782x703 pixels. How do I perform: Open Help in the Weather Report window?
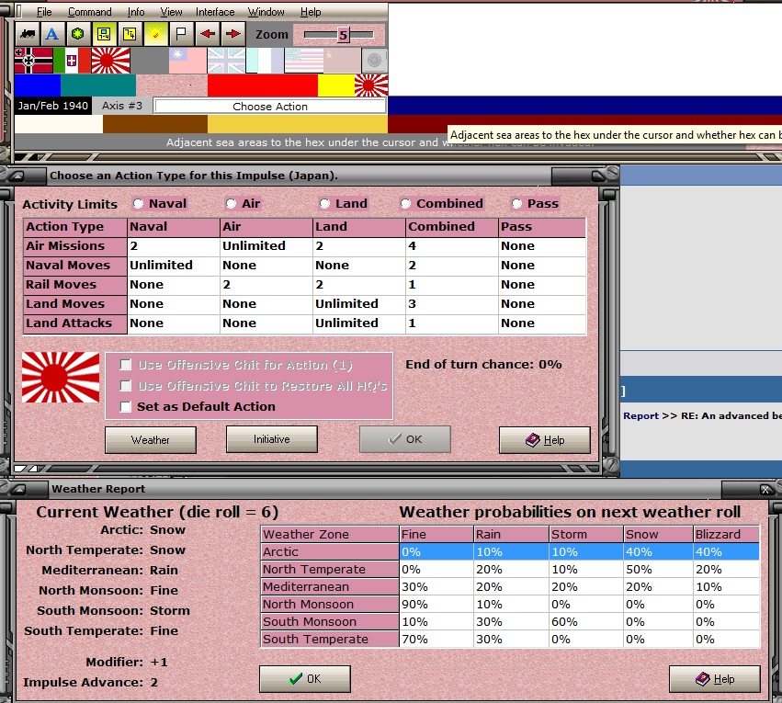click(x=715, y=678)
